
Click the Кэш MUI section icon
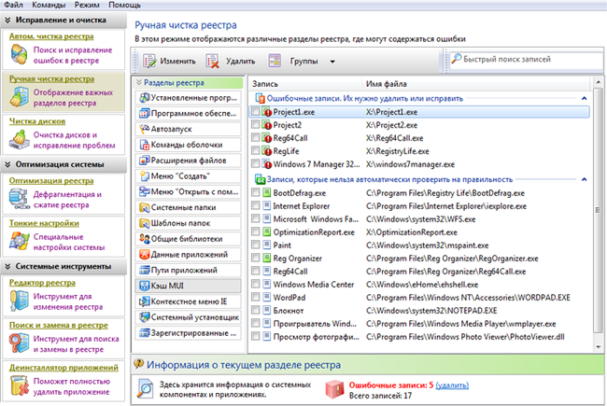click(x=145, y=286)
